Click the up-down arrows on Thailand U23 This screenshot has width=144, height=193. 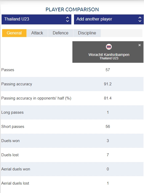[x=67, y=19]
